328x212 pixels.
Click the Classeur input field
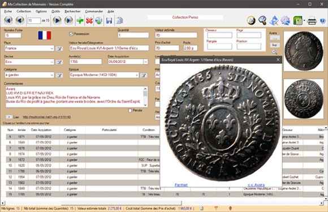(219, 35)
